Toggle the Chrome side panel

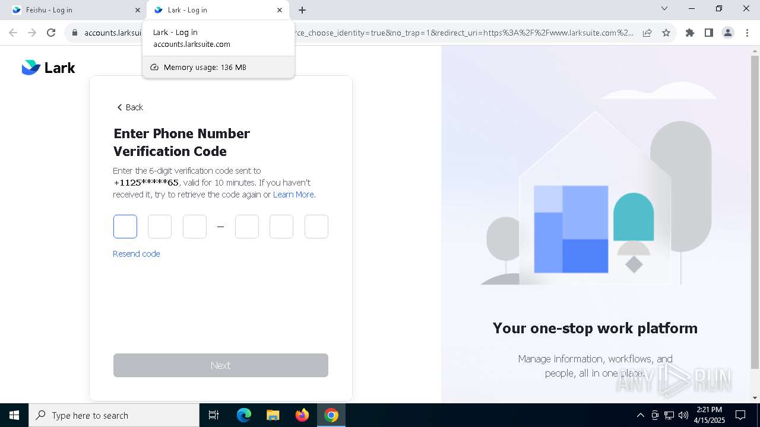pos(709,33)
